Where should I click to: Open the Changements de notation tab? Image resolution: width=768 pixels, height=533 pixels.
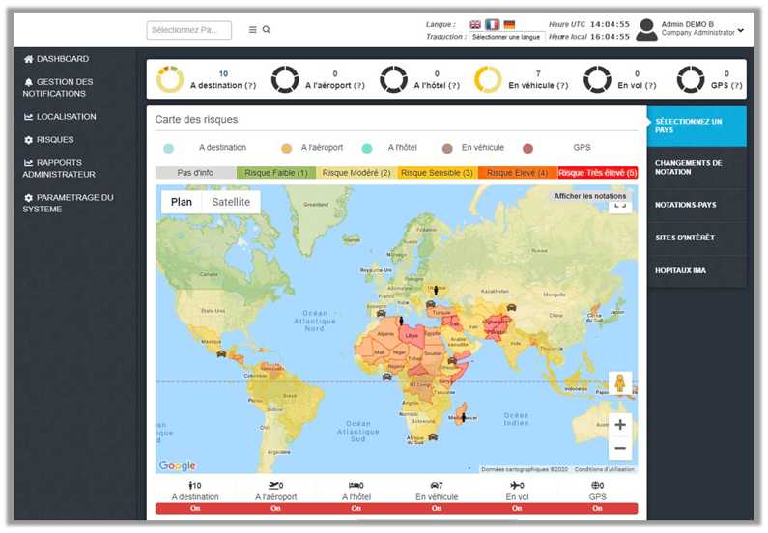[697, 167]
